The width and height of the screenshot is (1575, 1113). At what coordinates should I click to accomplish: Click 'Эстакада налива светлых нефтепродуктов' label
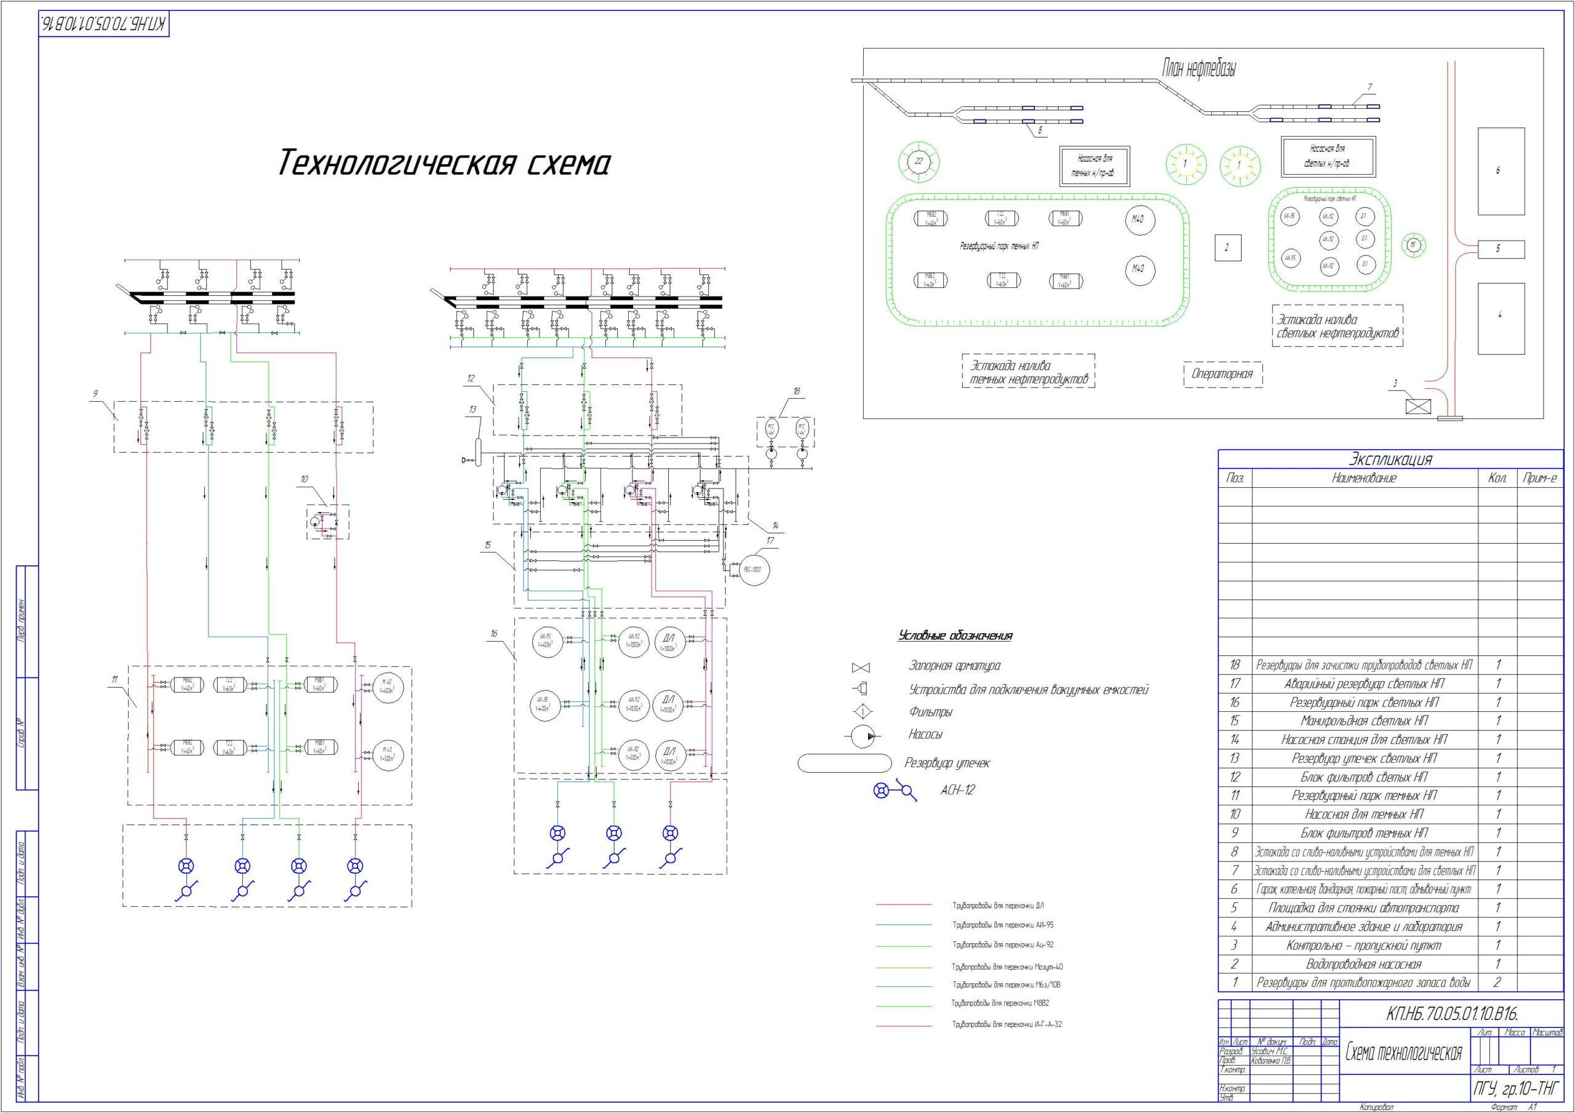click(1337, 327)
